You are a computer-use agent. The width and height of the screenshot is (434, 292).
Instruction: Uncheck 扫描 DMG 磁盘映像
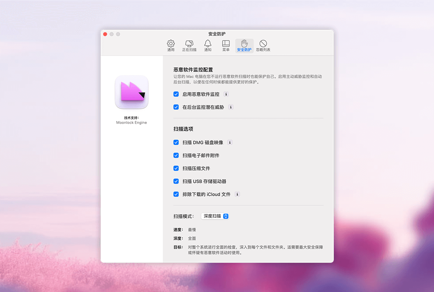coord(176,143)
